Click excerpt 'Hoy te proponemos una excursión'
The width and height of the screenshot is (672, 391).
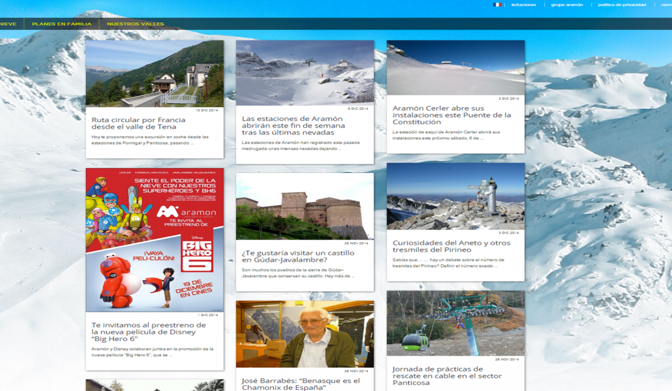pos(150,139)
